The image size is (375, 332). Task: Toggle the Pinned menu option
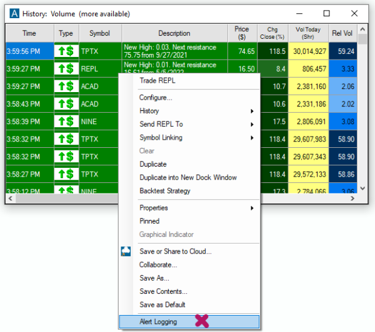149,221
